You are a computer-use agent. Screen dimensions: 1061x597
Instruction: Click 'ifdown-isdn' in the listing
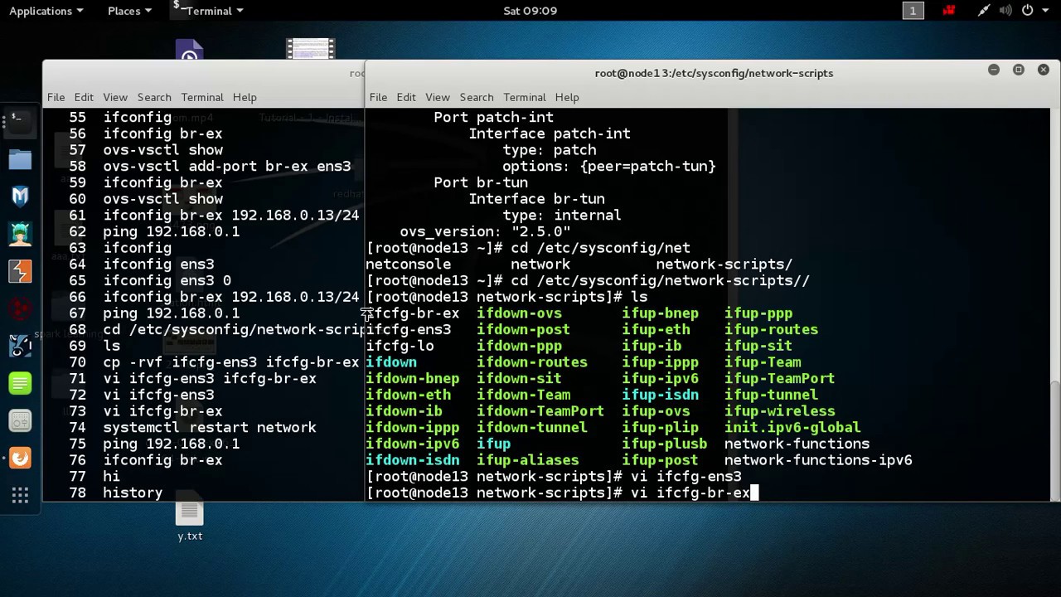pyautogui.click(x=412, y=460)
